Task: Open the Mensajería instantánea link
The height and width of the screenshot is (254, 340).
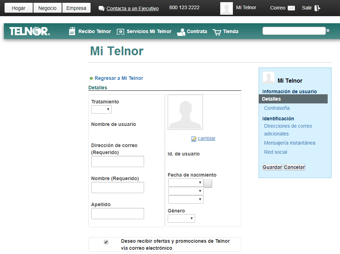Action: pyautogui.click(x=290, y=143)
